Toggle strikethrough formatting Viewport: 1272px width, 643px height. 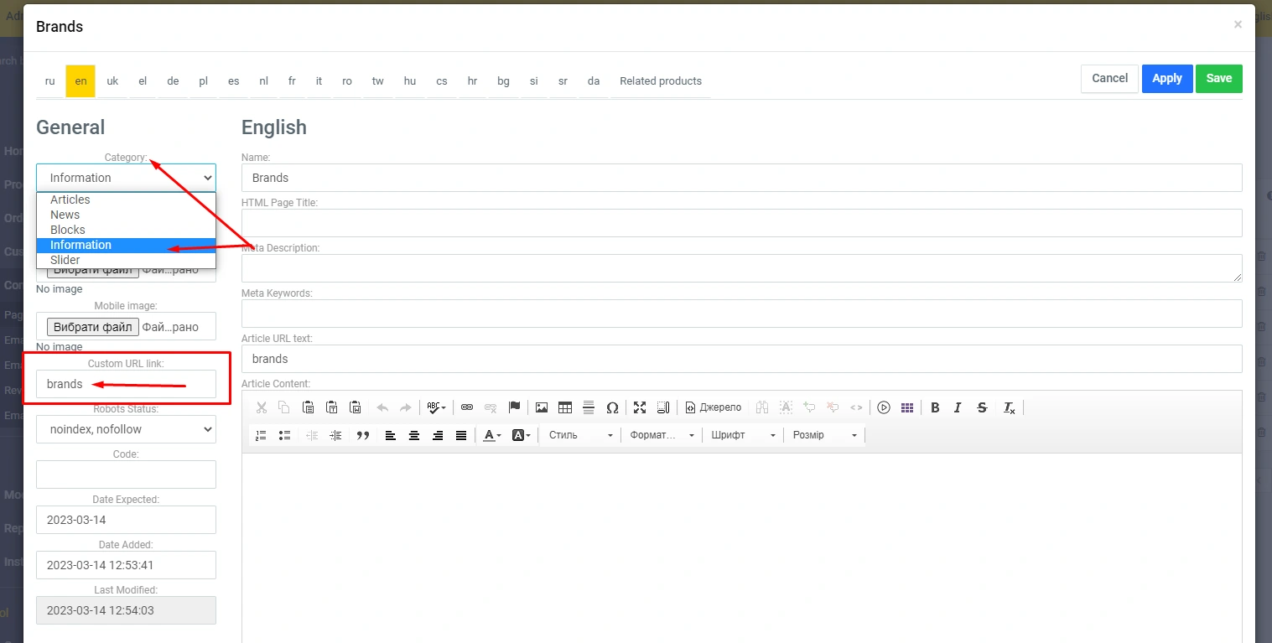coord(982,407)
